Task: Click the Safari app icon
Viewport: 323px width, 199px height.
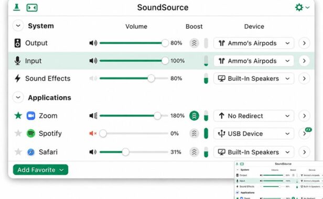Action: [x=31, y=152]
